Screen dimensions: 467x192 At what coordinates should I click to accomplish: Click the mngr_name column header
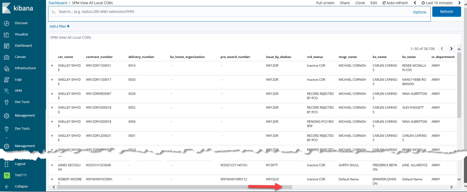(x=348, y=57)
